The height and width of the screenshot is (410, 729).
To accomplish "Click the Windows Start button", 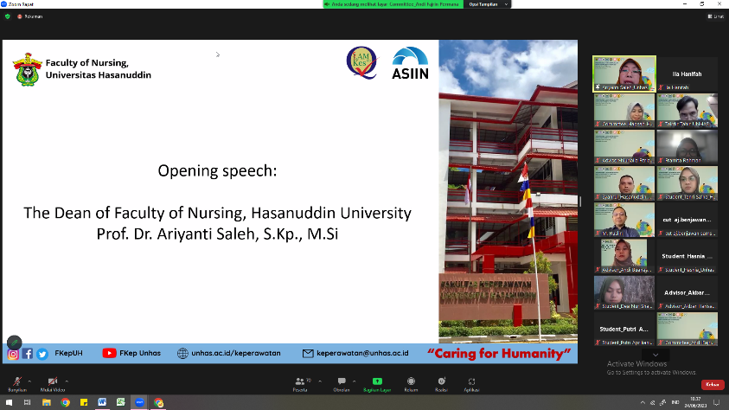I will click(7, 402).
